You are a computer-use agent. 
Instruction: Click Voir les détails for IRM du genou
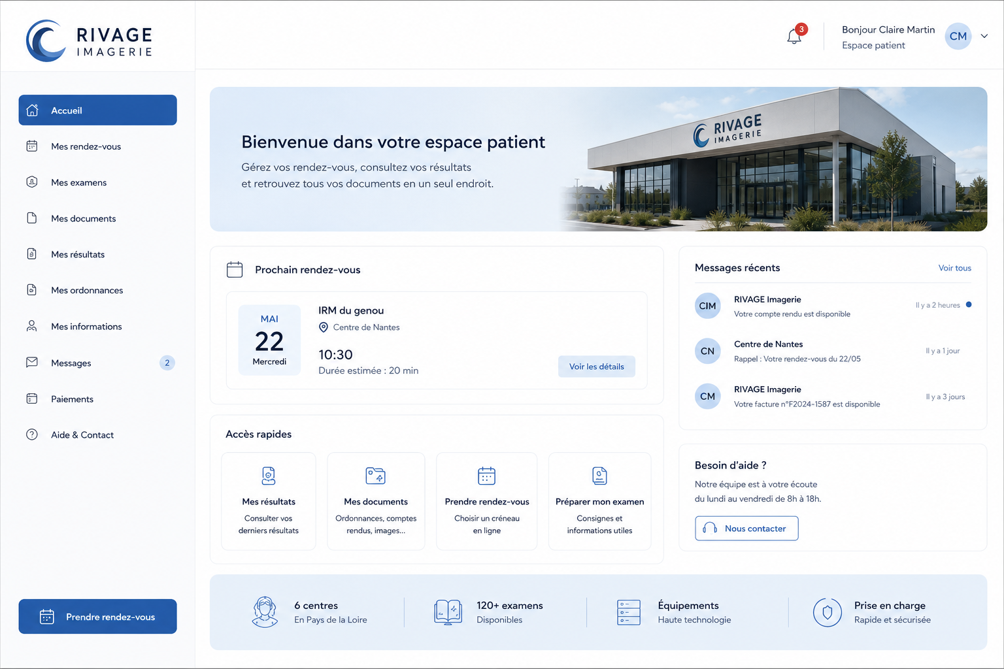coord(597,367)
